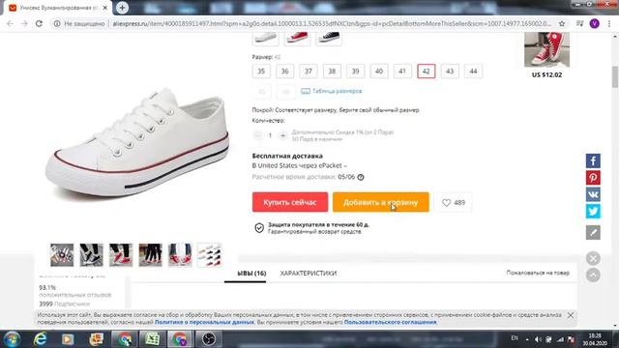
Task: Decrease quantity with minus button
Action: 257,135
